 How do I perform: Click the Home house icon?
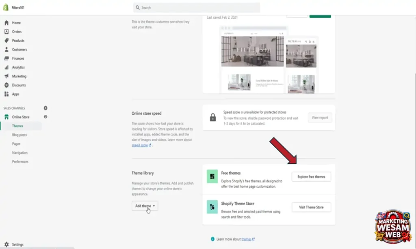pyautogui.click(x=6, y=23)
